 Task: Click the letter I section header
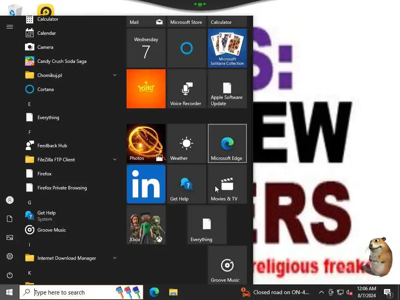pyautogui.click(x=29, y=245)
